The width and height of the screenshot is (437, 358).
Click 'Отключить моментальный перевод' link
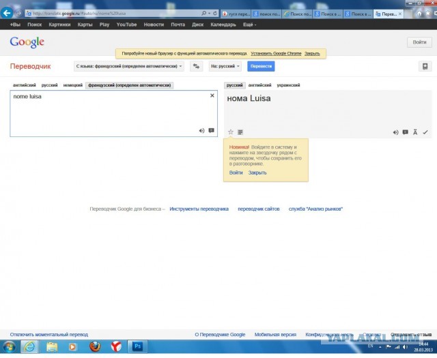(x=49, y=334)
